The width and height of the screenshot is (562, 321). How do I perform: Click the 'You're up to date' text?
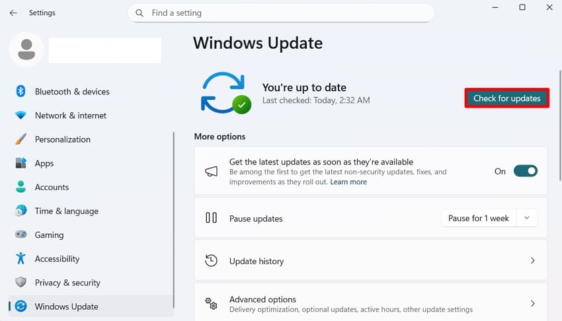click(304, 87)
